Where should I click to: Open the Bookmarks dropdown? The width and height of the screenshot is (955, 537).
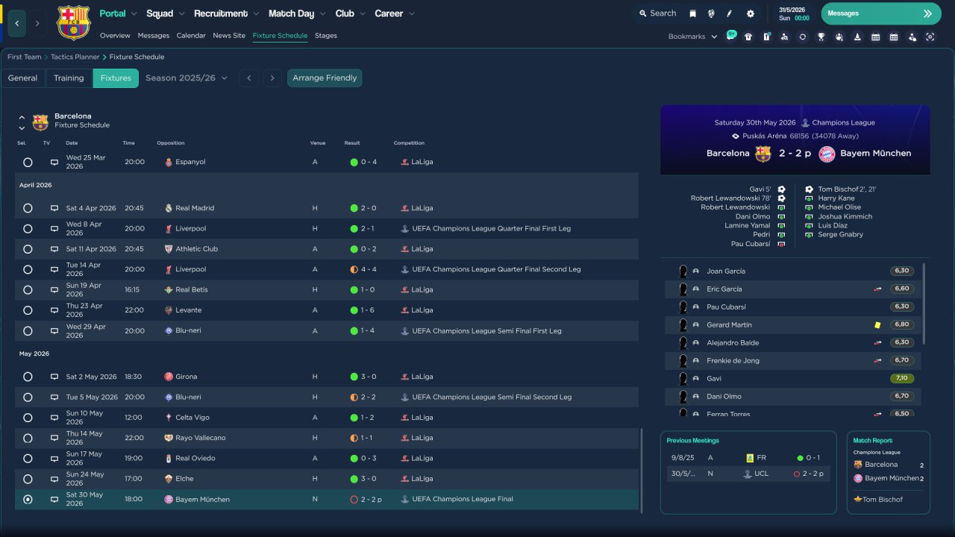pos(692,37)
